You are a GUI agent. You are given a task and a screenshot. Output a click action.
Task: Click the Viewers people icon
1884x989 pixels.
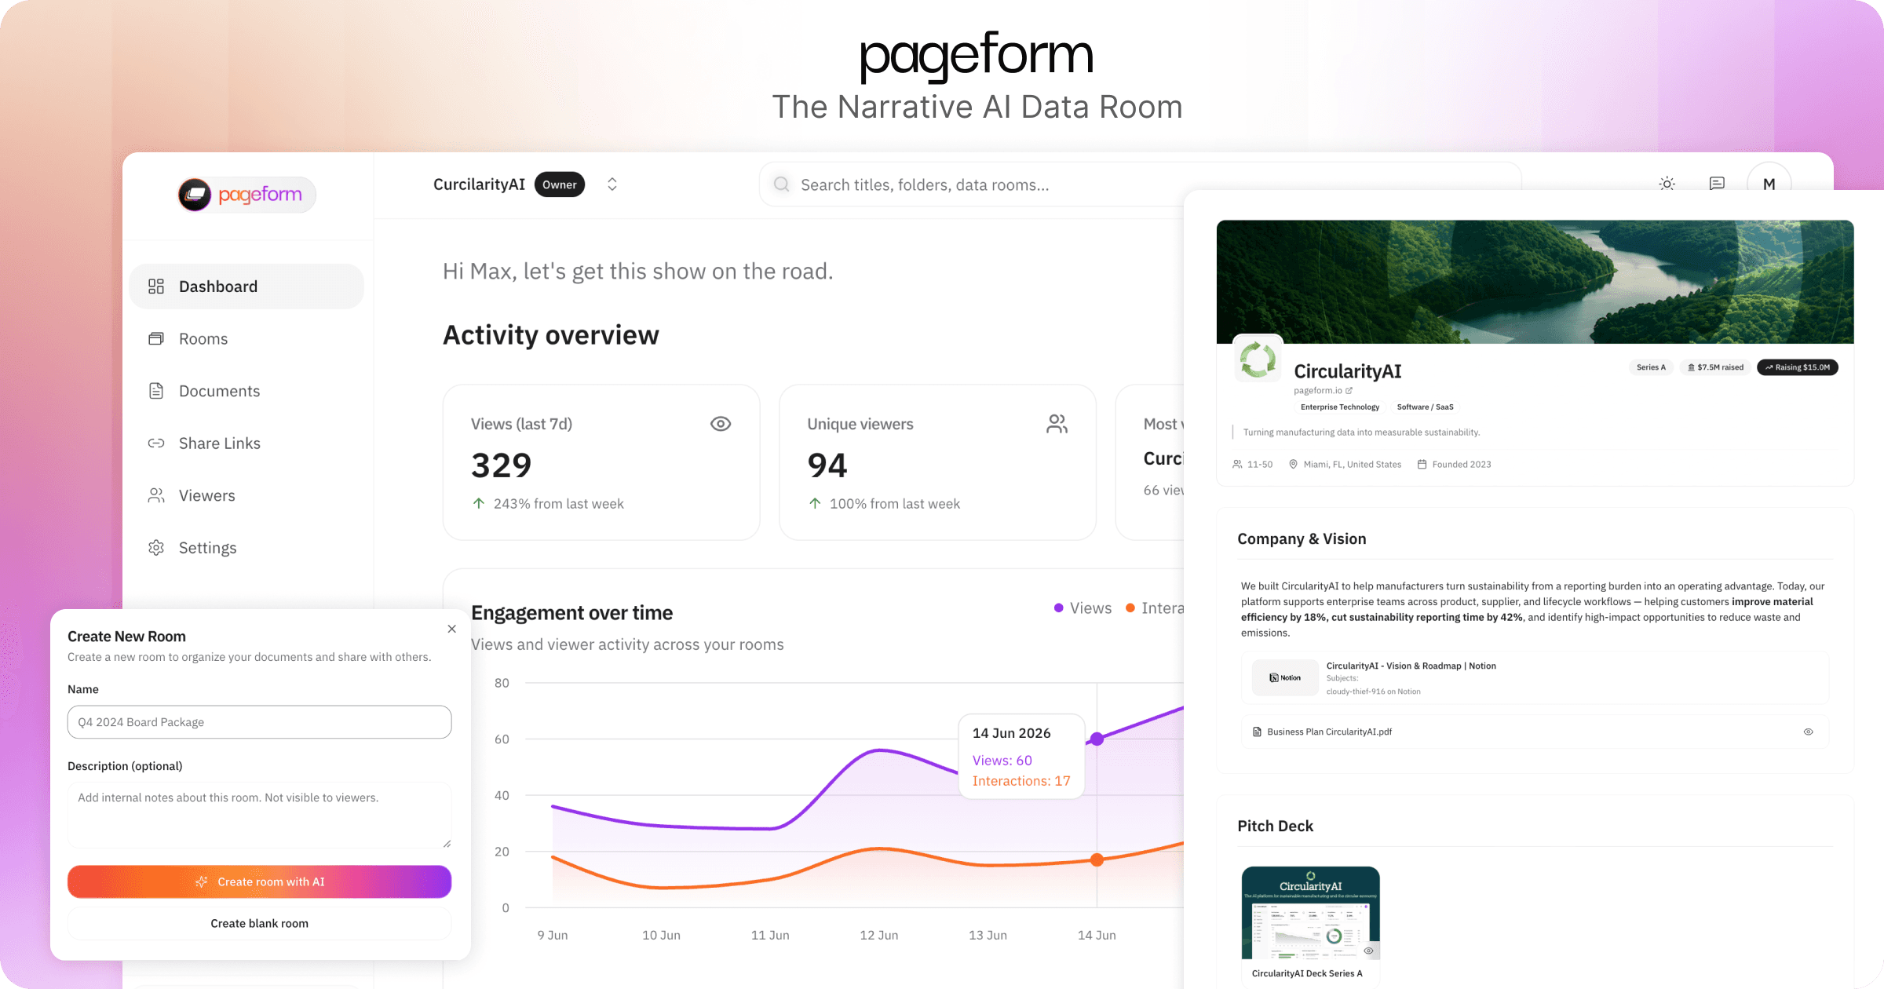(156, 495)
